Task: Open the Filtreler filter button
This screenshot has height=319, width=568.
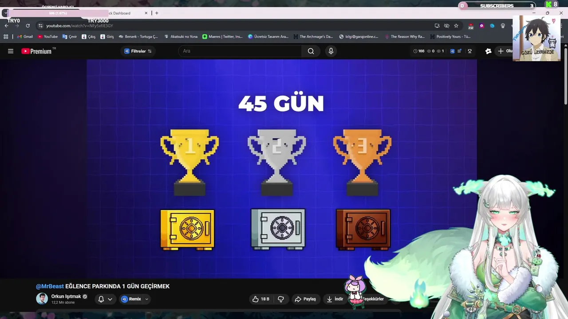Action: click(138, 51)
